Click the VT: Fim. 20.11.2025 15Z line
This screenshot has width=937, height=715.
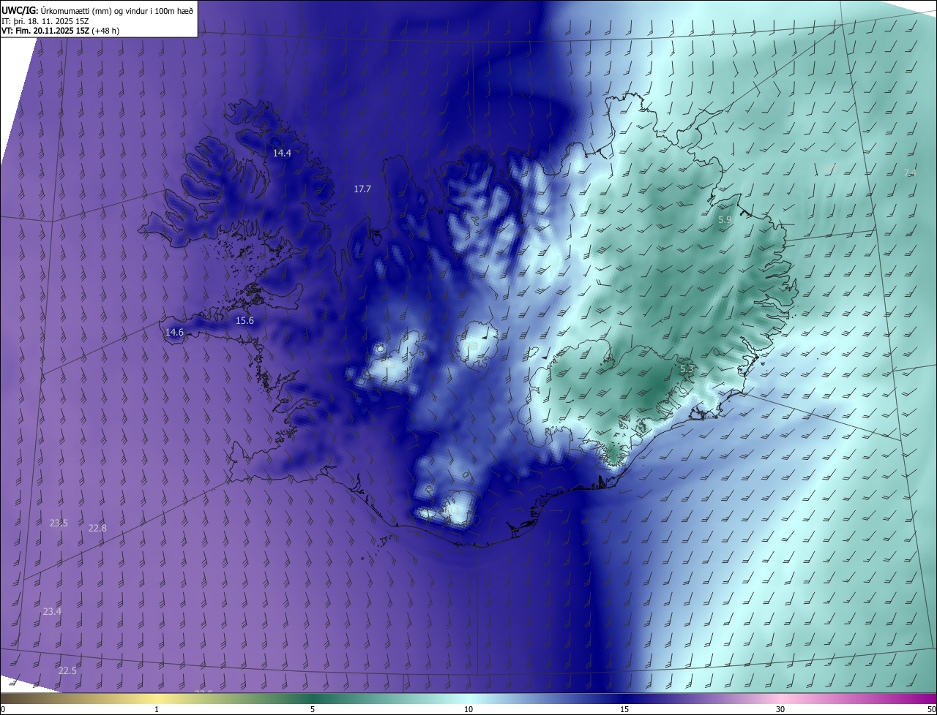click(60, 31)
